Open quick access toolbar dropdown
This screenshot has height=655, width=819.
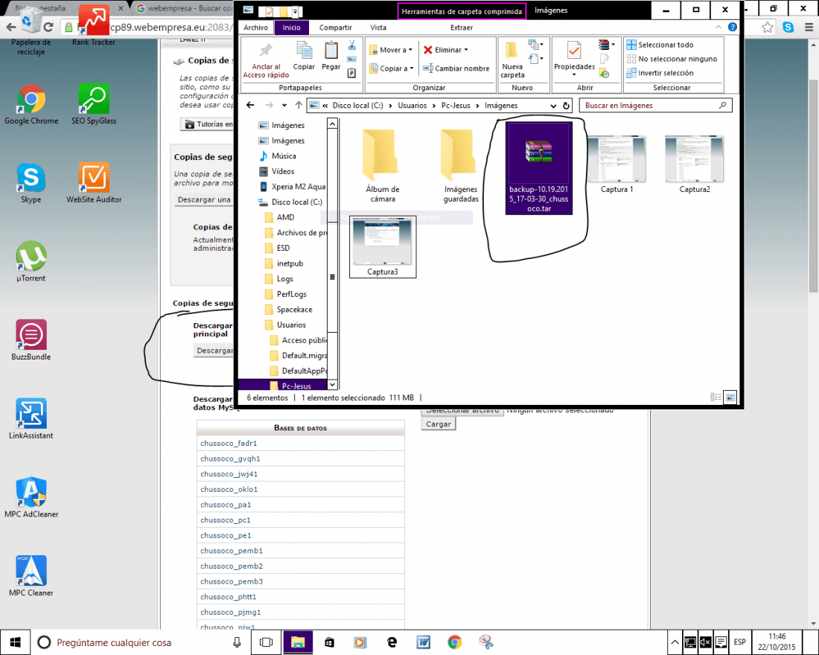[x=295, y=11]
